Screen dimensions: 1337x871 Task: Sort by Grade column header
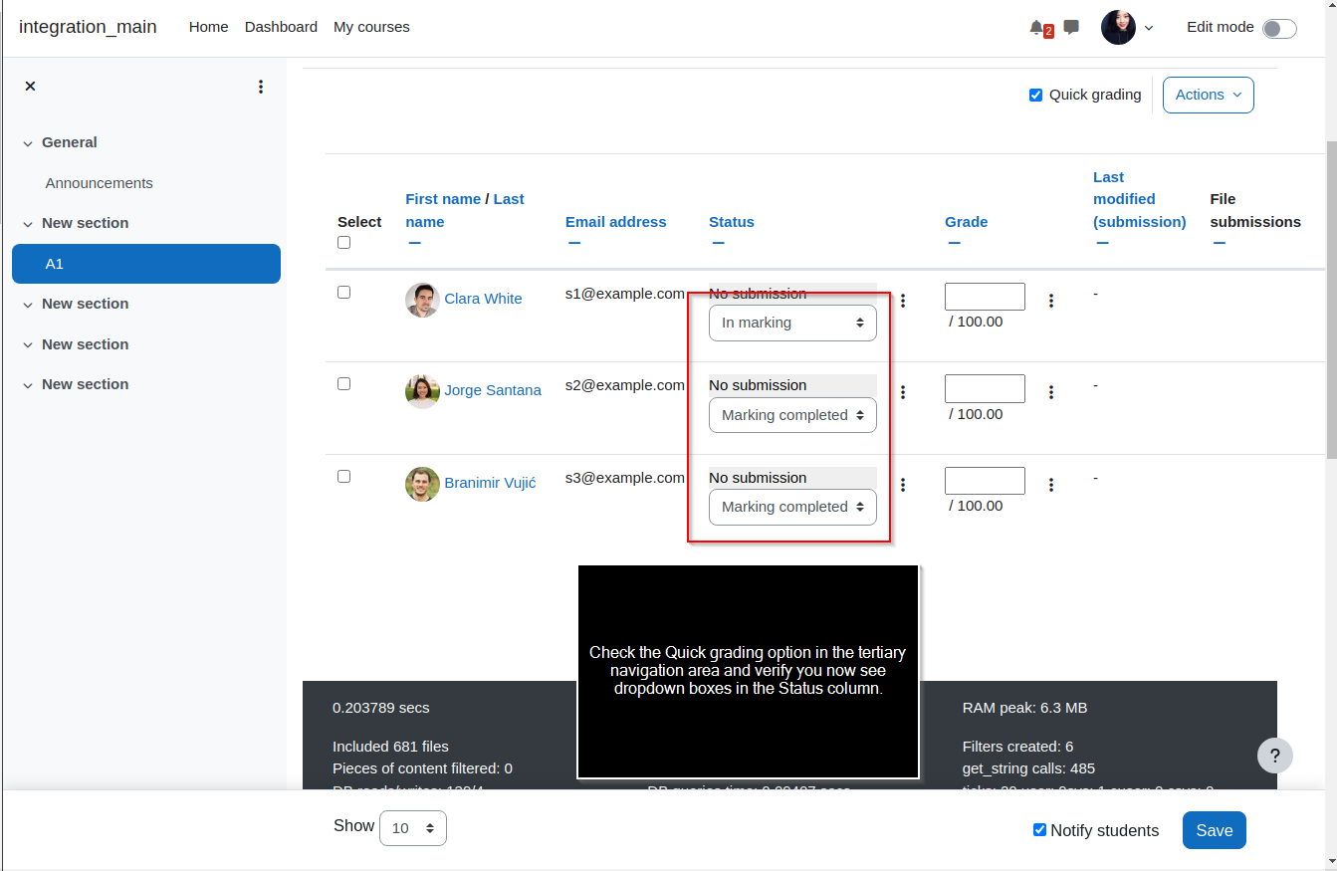[x=967, y=222]
